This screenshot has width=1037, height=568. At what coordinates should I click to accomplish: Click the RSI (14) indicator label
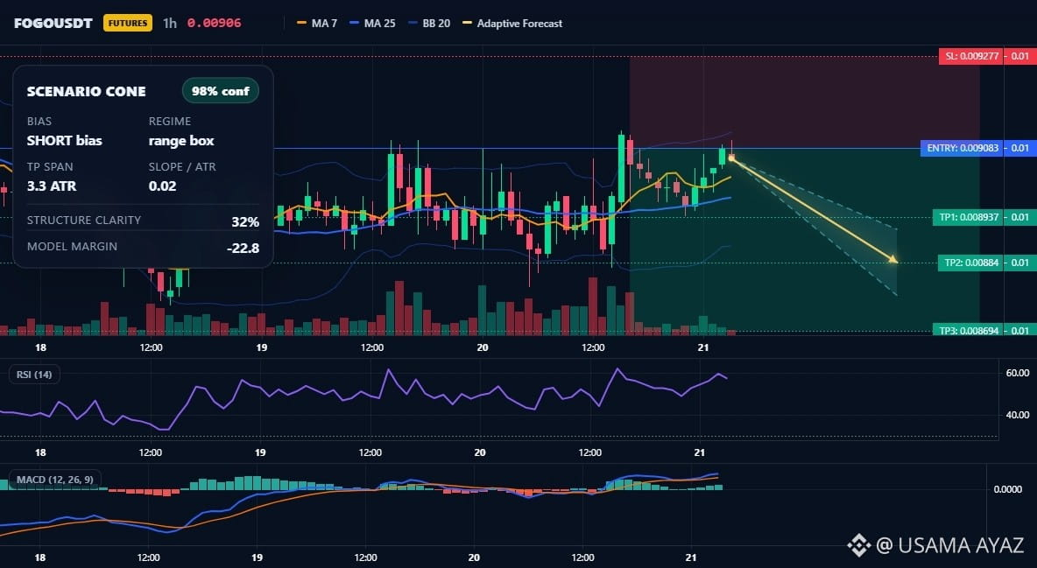pos(34,375)
